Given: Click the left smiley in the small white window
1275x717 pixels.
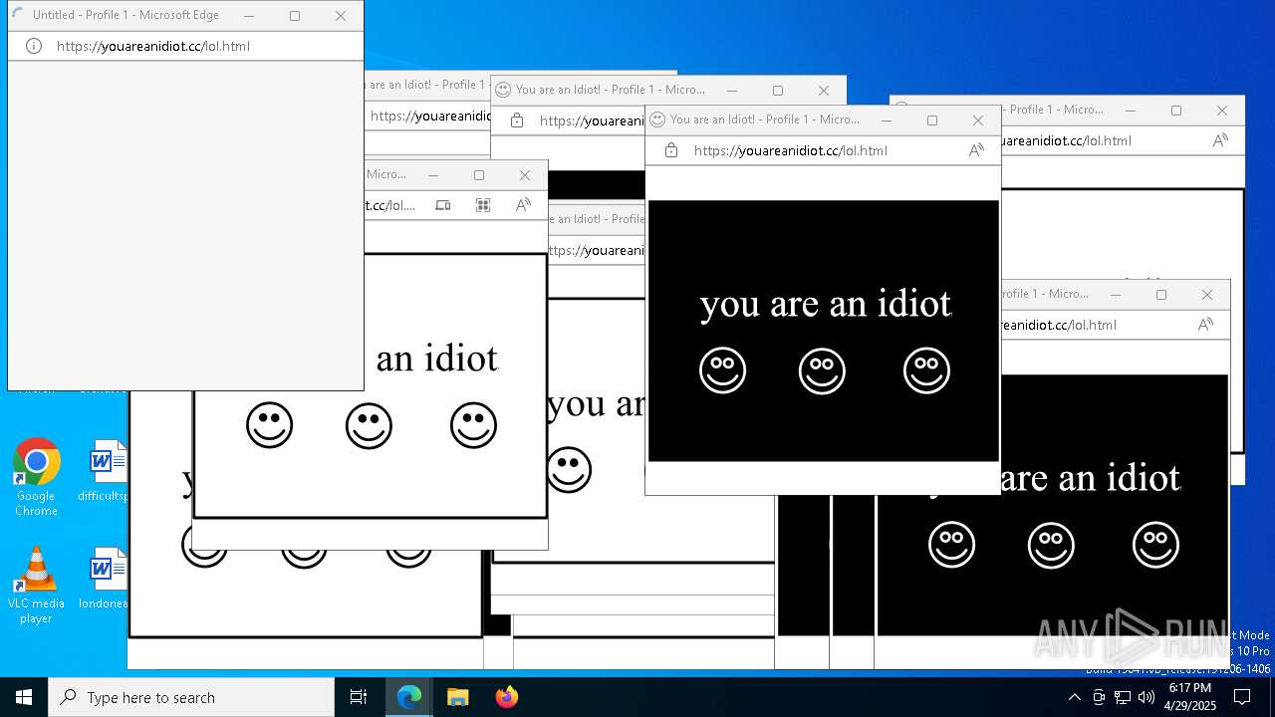Looking at the screenshot, I should (270, 425).
